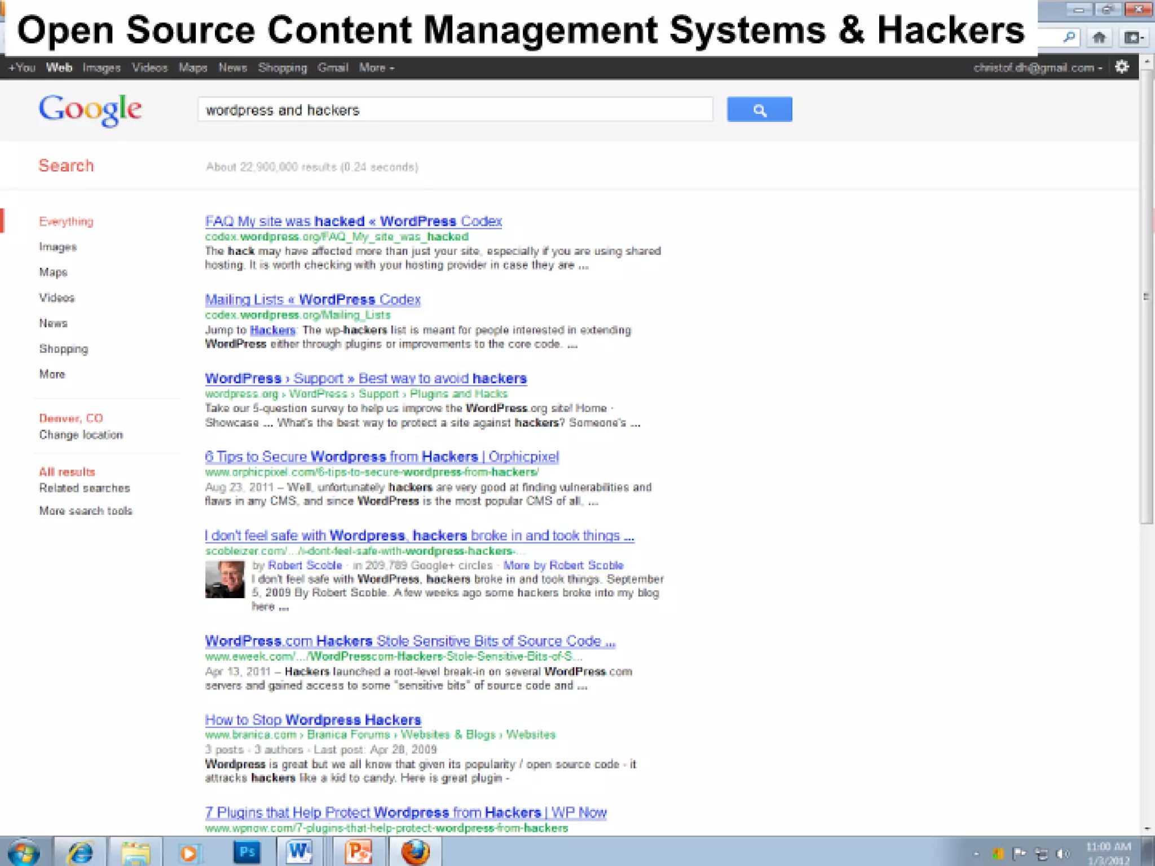Filter results by Images in sidebar
Image resolution: width=1155 pixels, height=866 pixels.
click(x=58, y=247)
